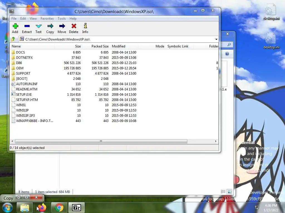The image size is (285, 213).
Task: Go up one folder level icon
Action: (x=13, y=39)
